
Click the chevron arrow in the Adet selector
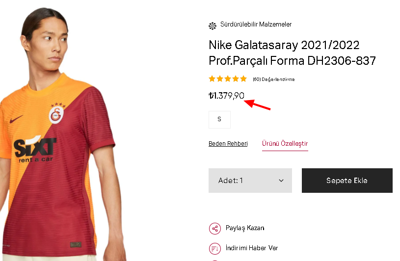pyautogui.click(x=281, y=181)
